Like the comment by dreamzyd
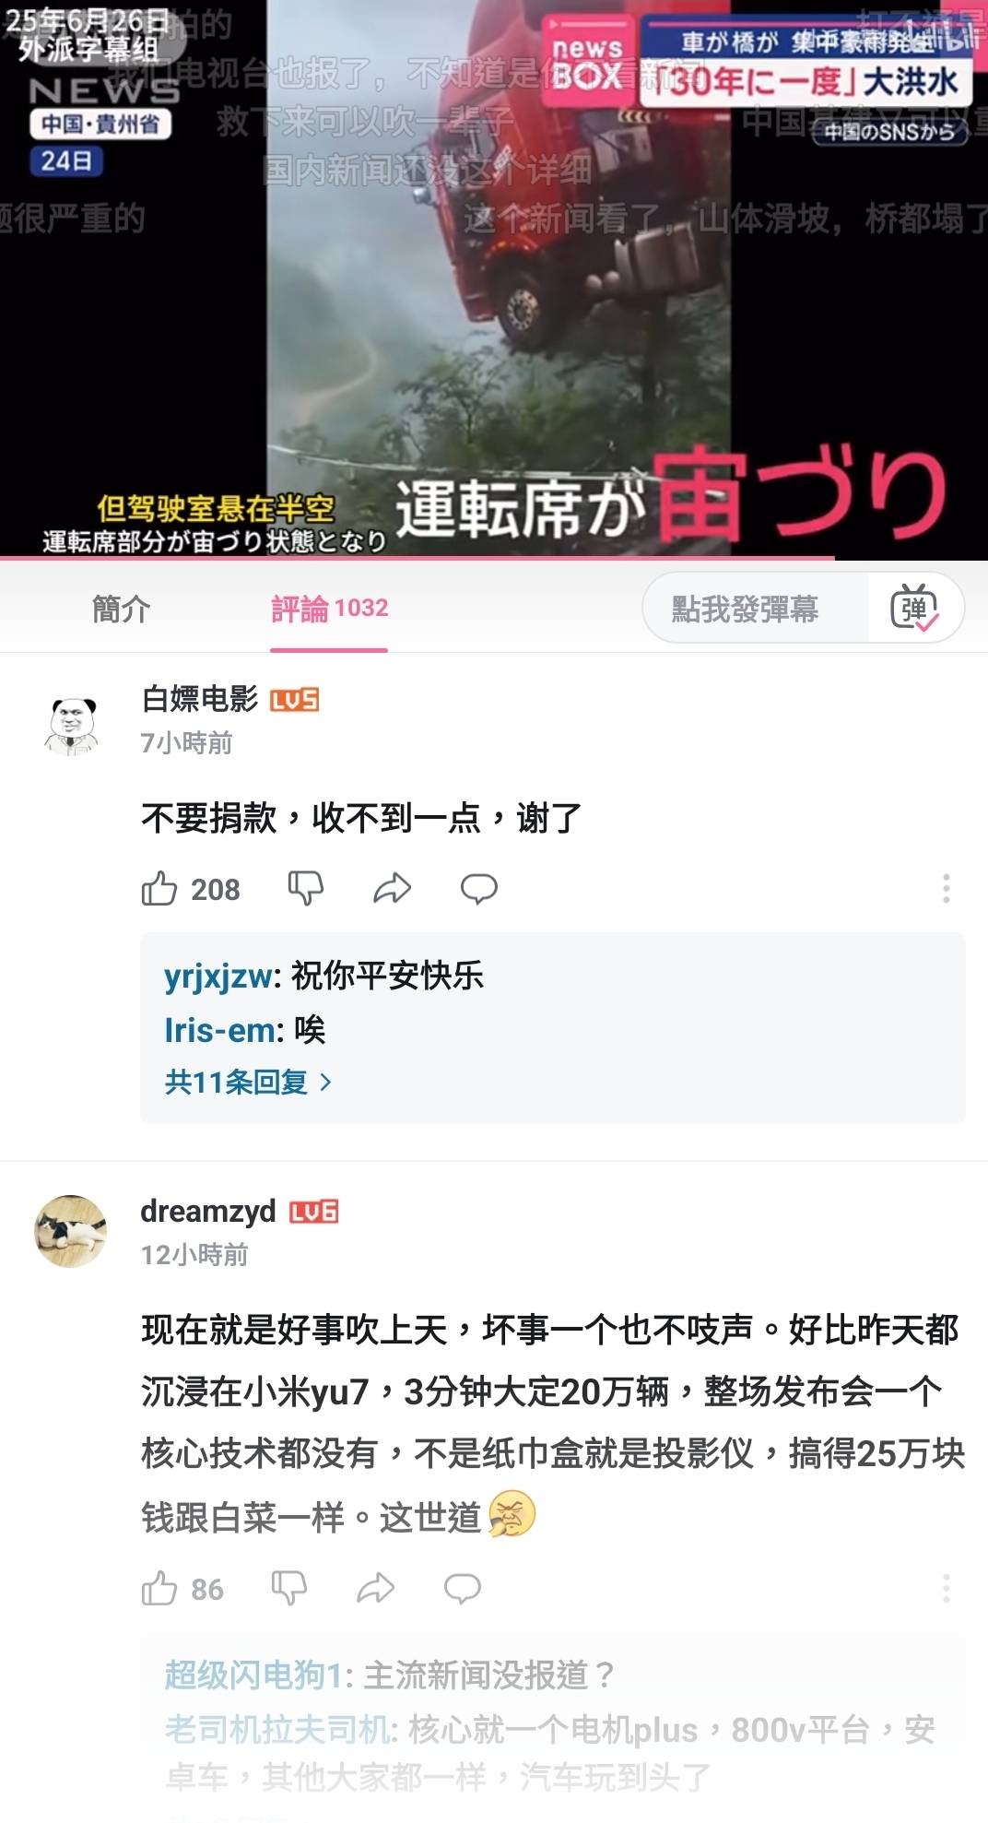Screen dimensions: 988x1823 click(159, 1588)
